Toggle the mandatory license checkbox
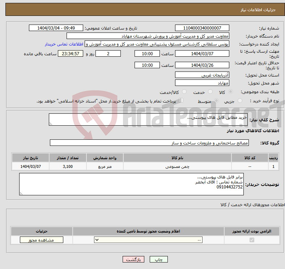 252,240
